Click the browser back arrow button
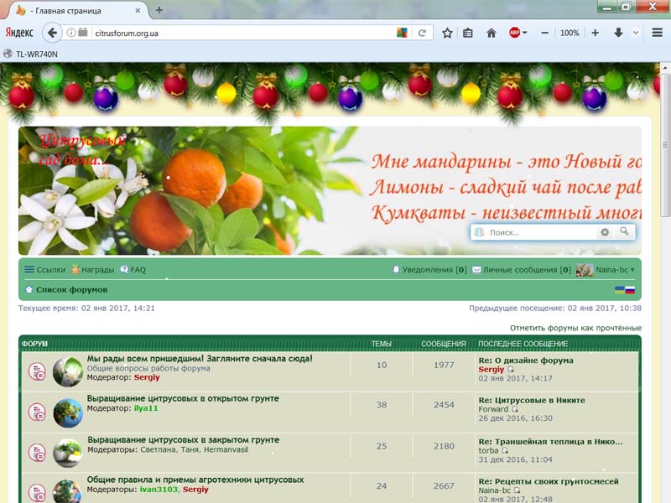 (x=53, y=33)
